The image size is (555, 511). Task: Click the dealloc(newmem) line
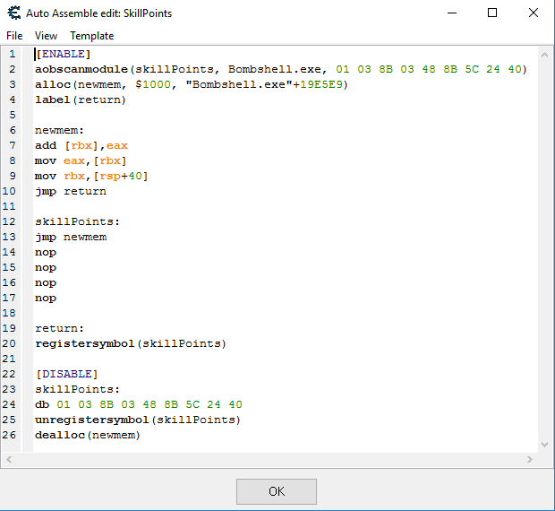pos(88,435)
